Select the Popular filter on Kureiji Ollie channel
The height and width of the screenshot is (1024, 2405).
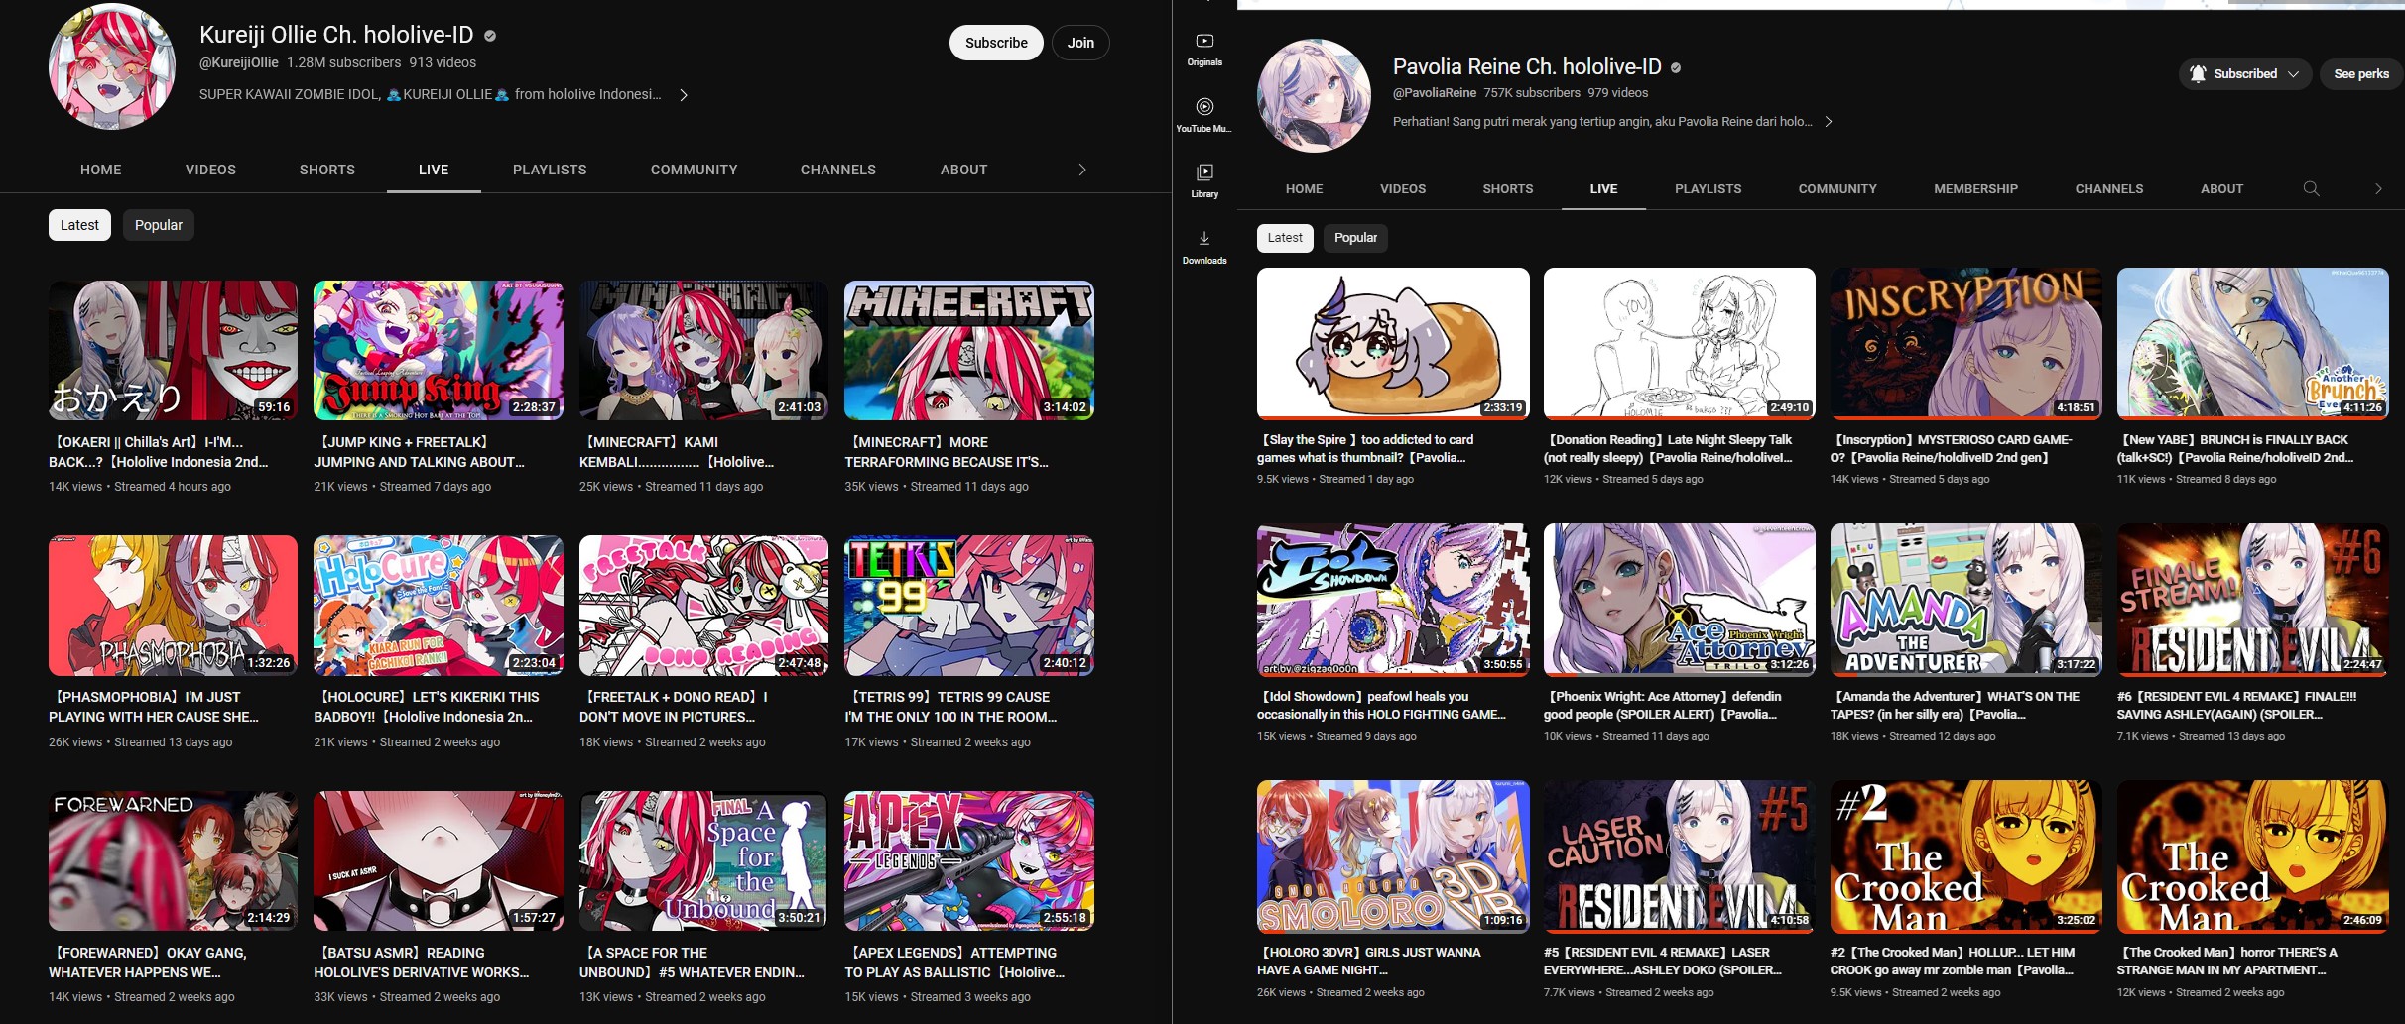point(159,225)
